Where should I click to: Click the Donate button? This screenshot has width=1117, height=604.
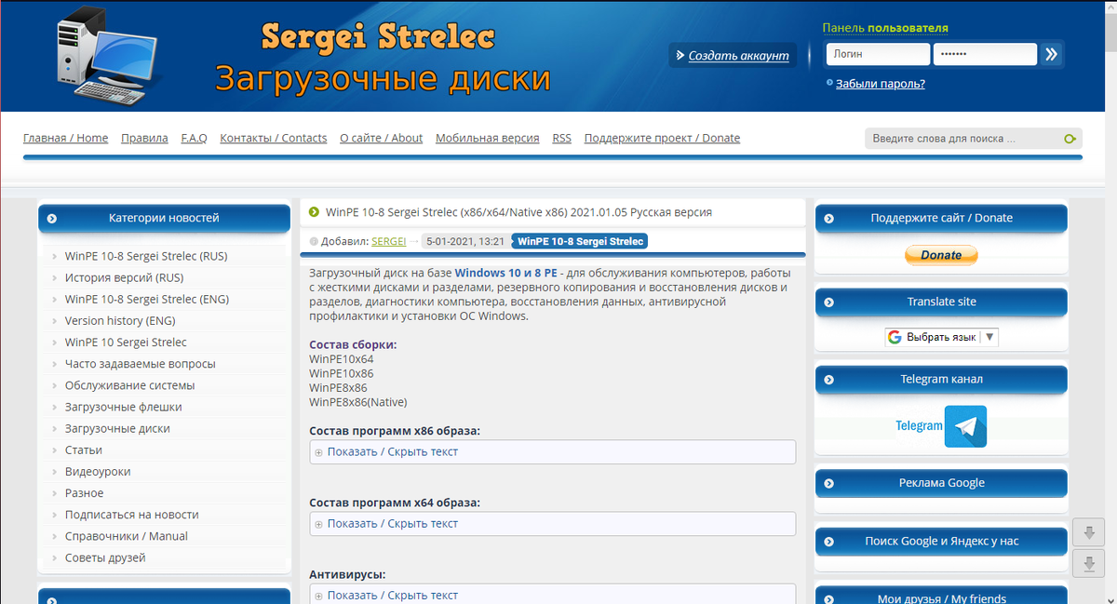[x=941, y=254]
